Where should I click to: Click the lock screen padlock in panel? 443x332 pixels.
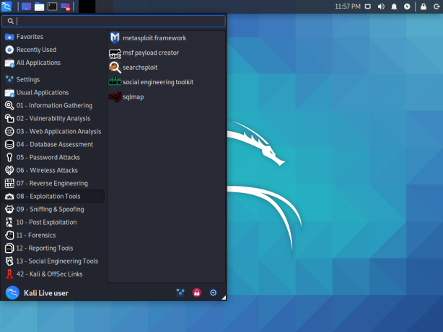[x=424, y=6]
